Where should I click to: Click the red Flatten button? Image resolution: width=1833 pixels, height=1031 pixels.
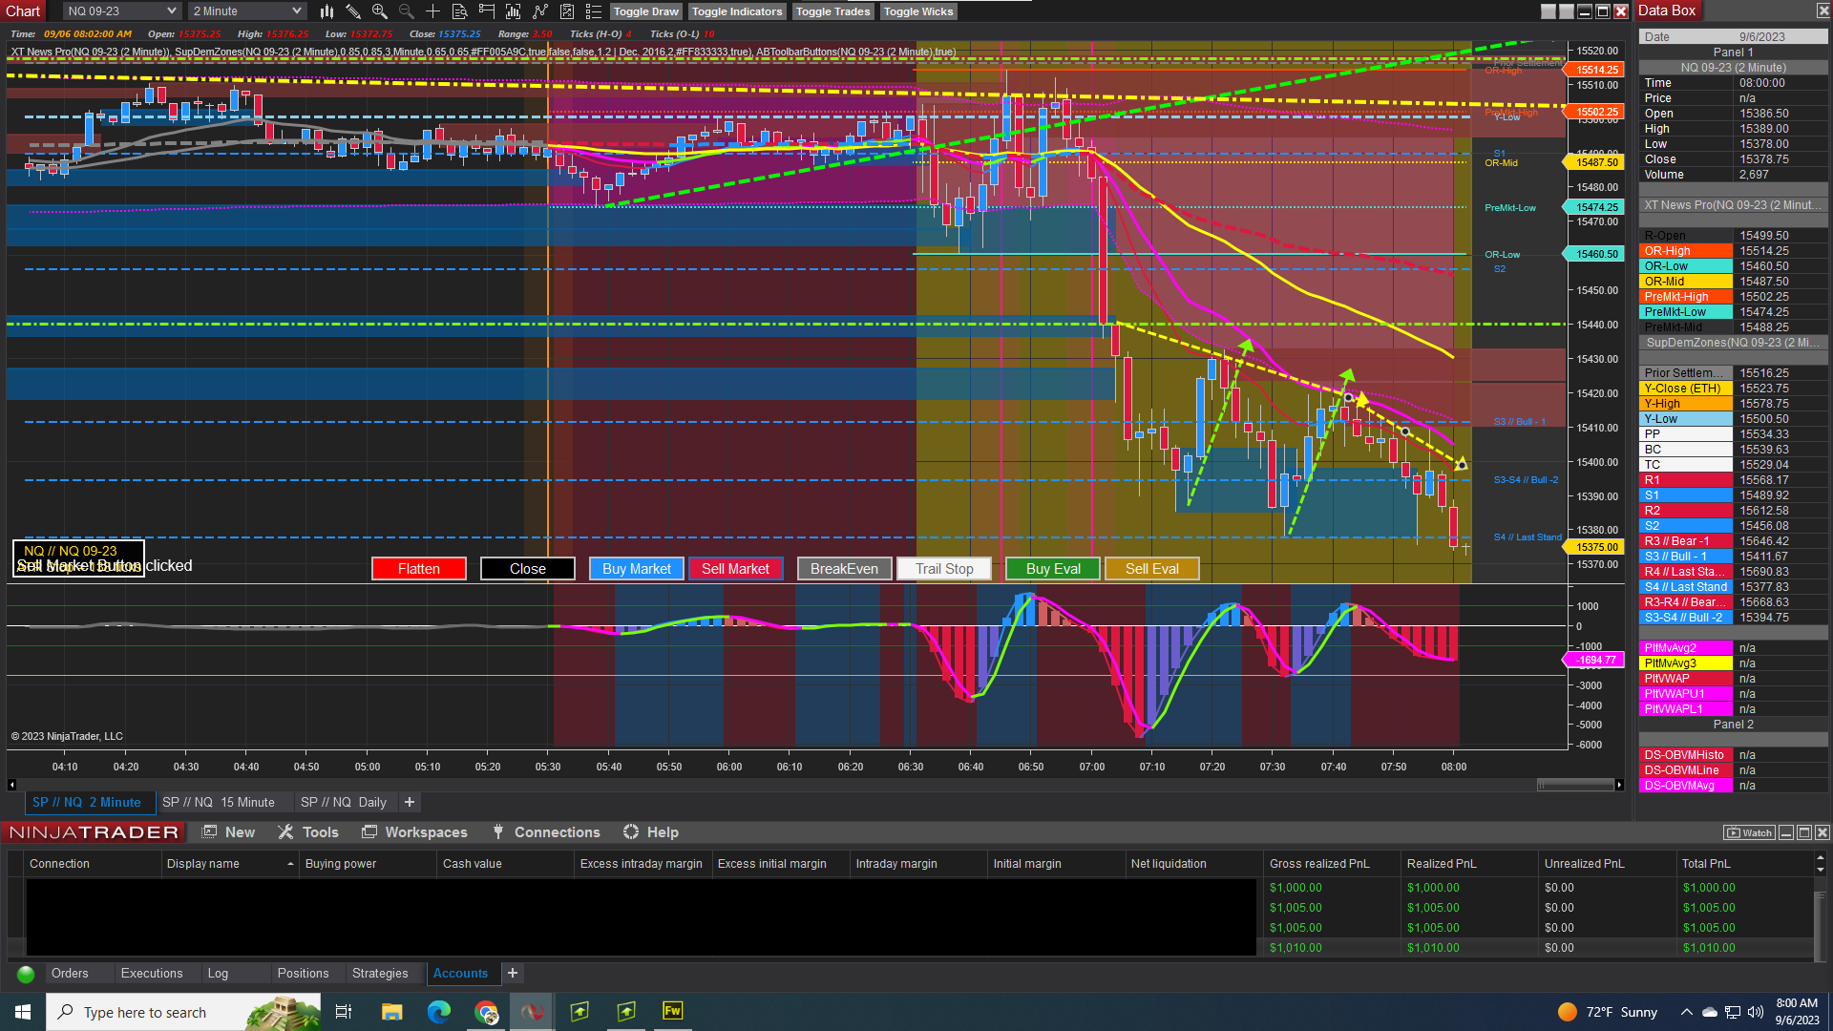[419, 569]
